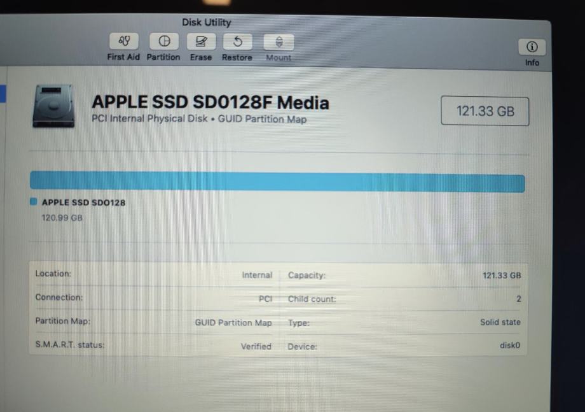
Task: Click the S.M.A.R.T. status Verified value
Action: (256, 346)
